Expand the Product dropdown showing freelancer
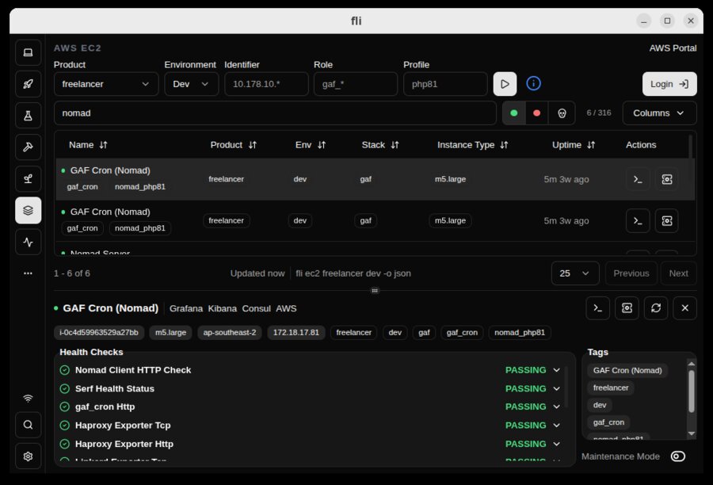713x485 pixels. (x=105, y=83)
